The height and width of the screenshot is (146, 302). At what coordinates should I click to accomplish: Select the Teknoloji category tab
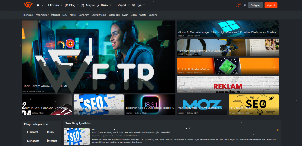pos(28,15)
